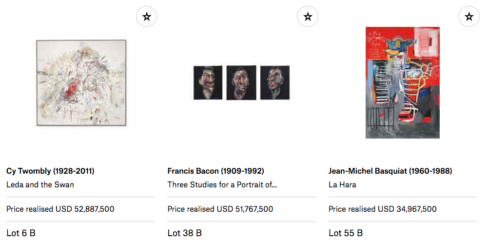Open the La Hara title link
Image resolution: width=488 pixels, height=243 pixels.
coord(342,185)
